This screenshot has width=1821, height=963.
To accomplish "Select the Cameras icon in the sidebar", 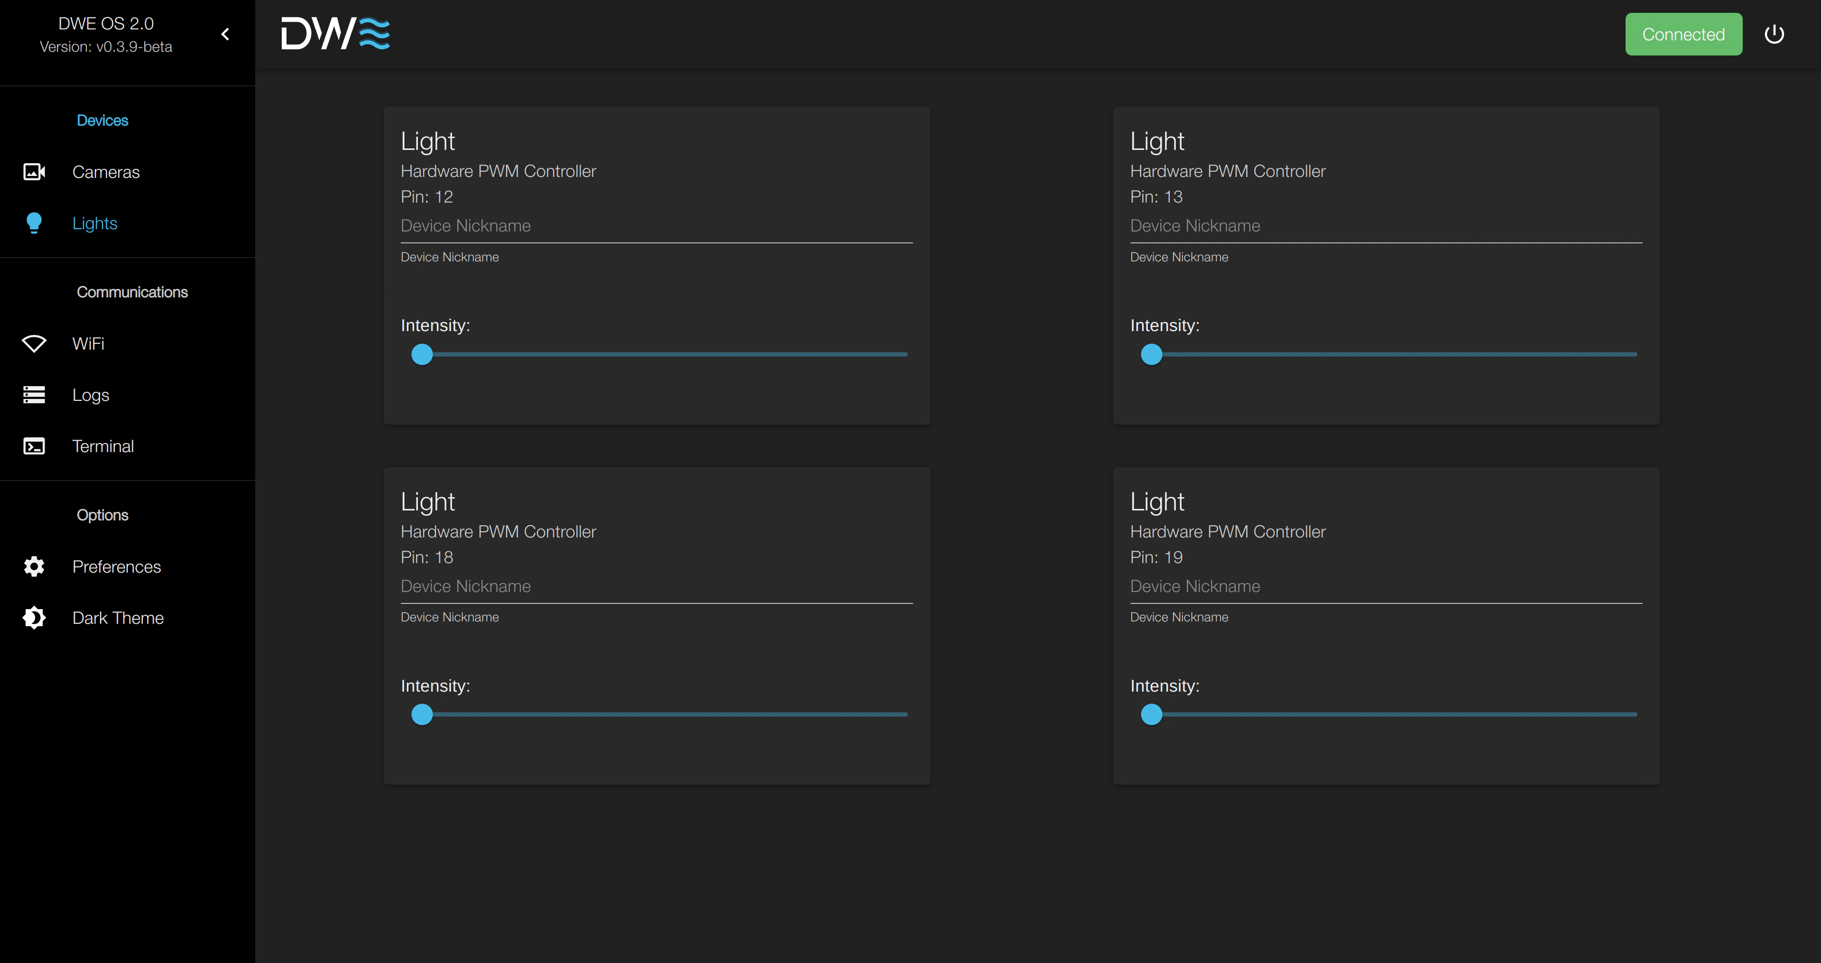I will 33,171.
